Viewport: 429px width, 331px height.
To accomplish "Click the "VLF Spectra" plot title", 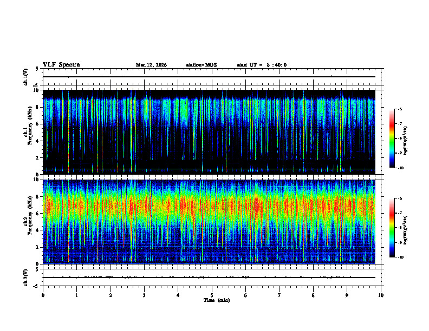I will coord(61,65).
